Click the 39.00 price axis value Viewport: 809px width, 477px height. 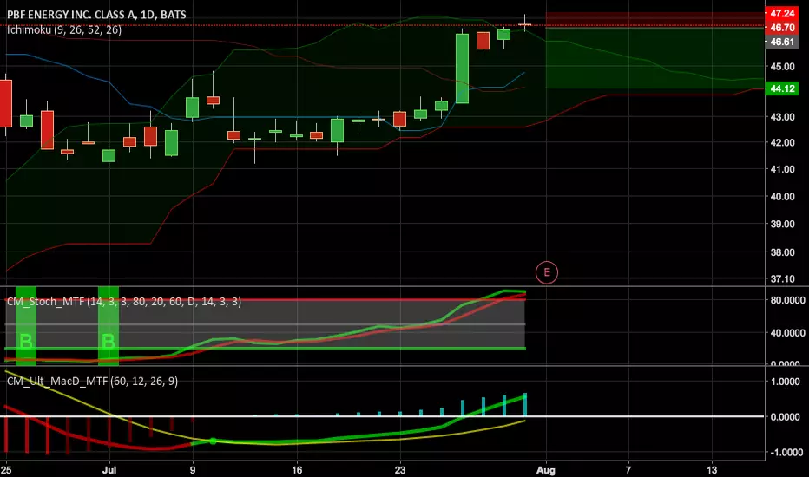[x=782, y=225]
